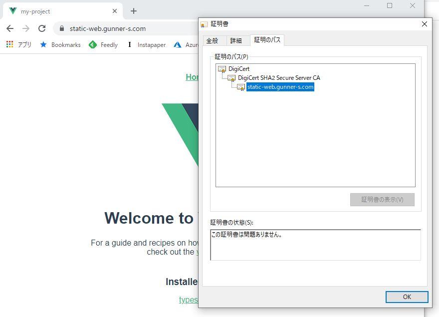Click the アプリ bookmarks label
The height and width of the screenshot is (317, 439).
[x=24, y=44]
